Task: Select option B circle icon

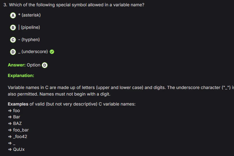Action: pyautogui.click(x=13, y=27)
